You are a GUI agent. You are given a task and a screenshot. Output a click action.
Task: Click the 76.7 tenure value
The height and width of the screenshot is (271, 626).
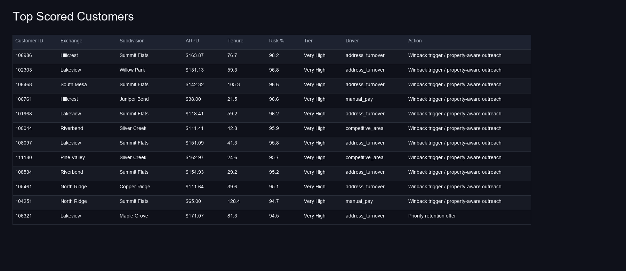point(232,55)
